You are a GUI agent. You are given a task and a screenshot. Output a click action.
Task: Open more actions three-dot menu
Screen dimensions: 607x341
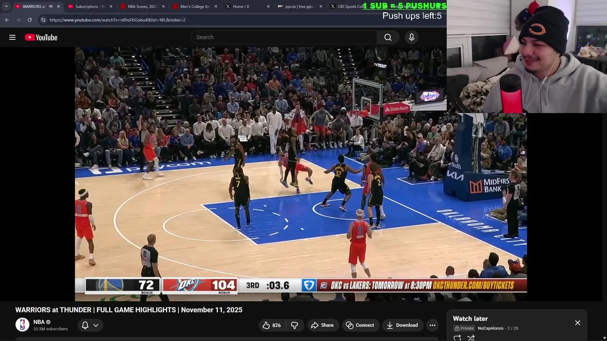pyautogui.click(x=432, y=325)
